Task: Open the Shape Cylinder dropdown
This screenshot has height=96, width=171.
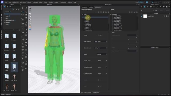Action: 102,54
